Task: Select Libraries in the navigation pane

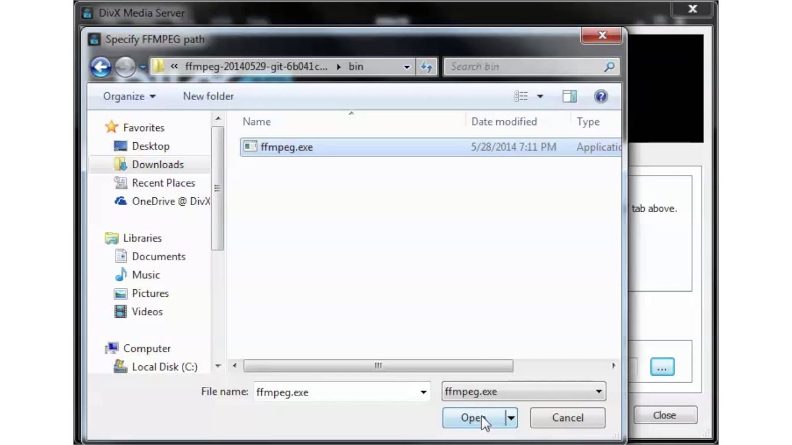Action: pyautogui.click(x=142, y=238)
